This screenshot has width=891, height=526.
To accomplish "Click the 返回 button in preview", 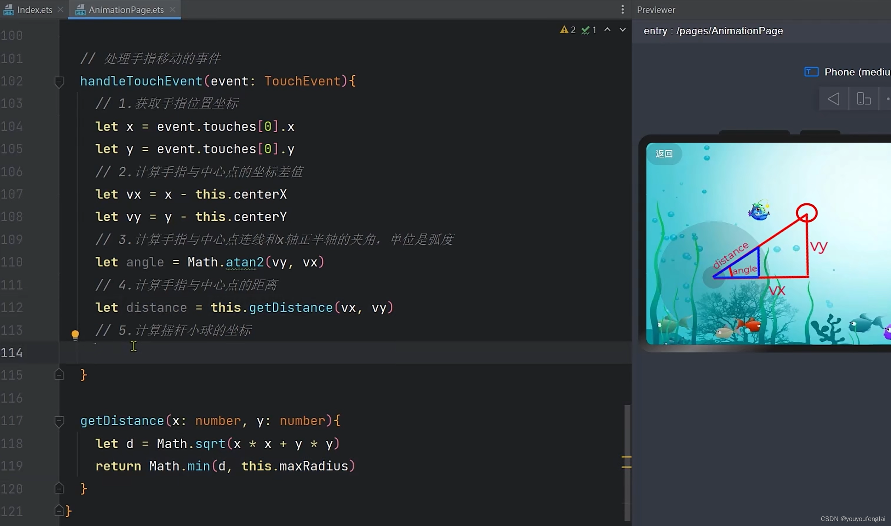I will point(664,154).
